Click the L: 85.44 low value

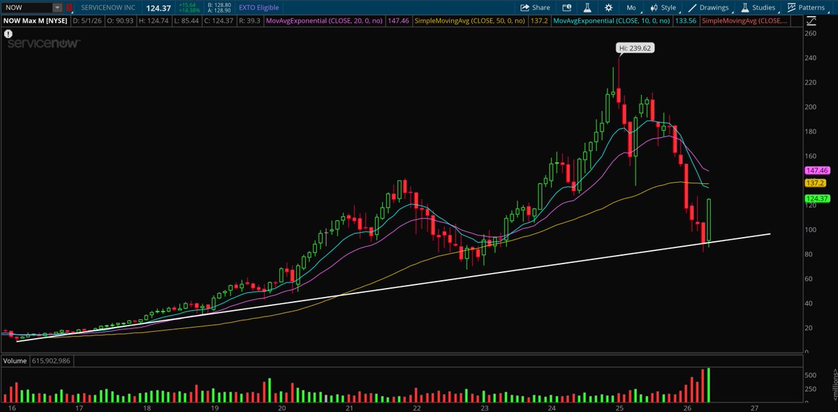(187, 21)
